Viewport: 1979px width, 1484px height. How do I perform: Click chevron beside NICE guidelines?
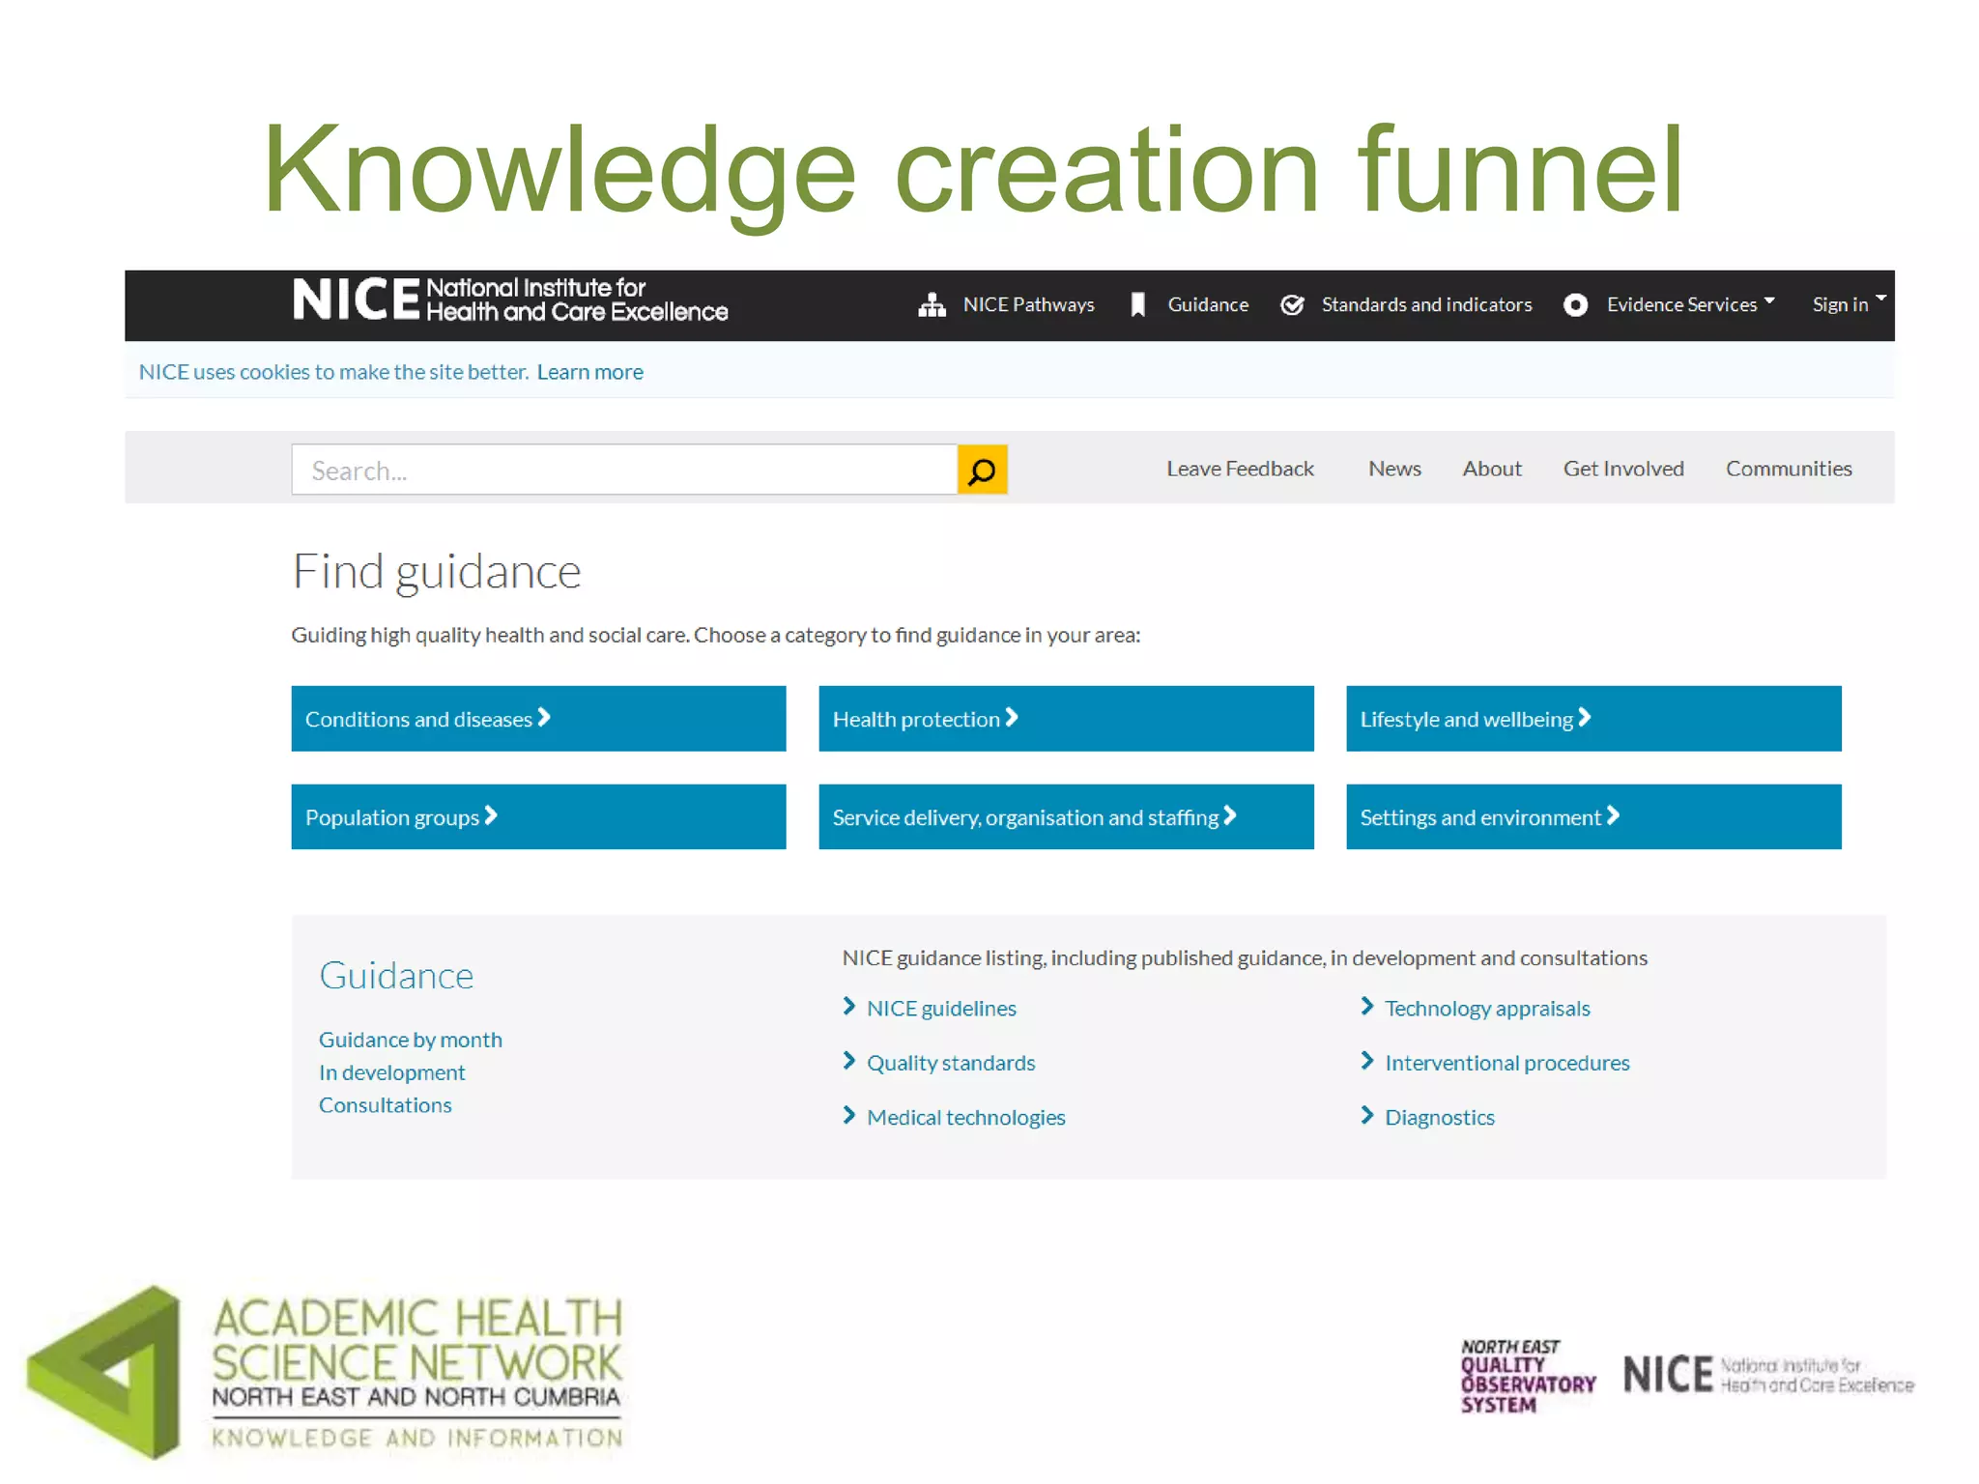(x=848, y=1007)
